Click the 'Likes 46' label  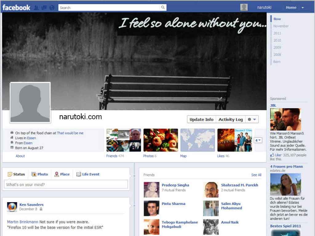click(223, 156)
